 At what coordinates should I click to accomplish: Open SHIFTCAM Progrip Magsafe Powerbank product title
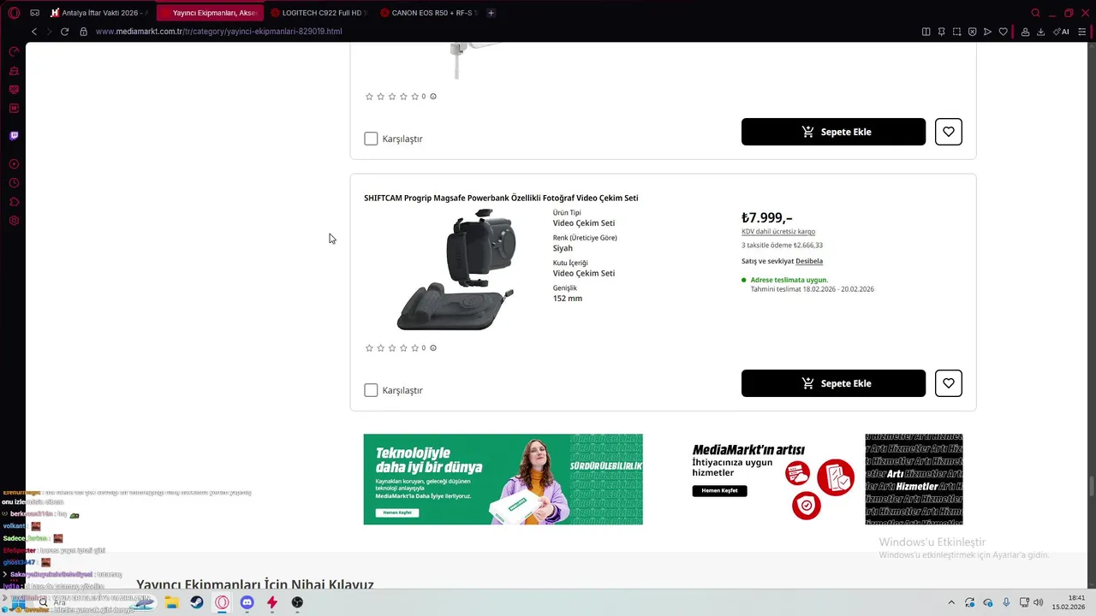point(501,198)
